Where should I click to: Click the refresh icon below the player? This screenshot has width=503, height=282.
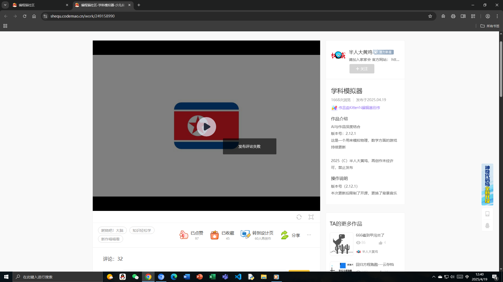[299, 217]
